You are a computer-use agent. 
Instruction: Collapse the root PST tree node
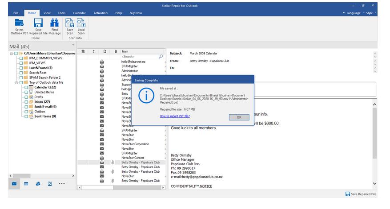click(12, 54)
